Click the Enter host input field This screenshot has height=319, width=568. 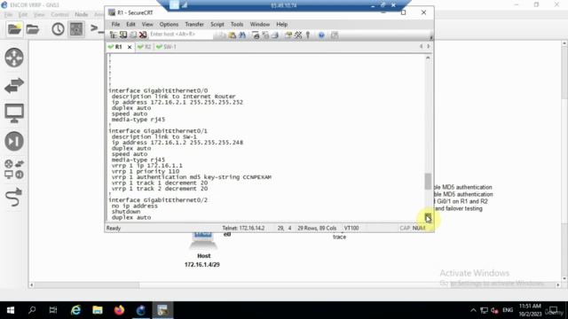pyautogui.click(x=180, y=35)
